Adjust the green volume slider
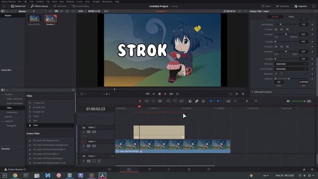Screen dimensions: 318x179 pyautogui.click(x=298, y=101)
